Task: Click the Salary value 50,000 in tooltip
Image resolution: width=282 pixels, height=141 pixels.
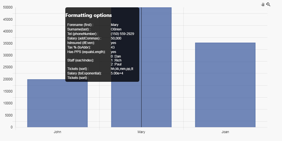Action: (116, 38)
